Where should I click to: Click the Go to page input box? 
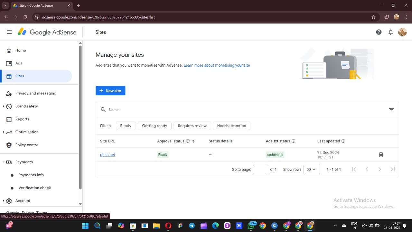pos(260,169)
